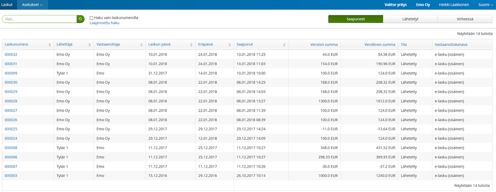The height and width of the screenshot is (192, 496).
Task: Click arrival time 08.01.2018 08:39
Action: [x=251, y=120]
